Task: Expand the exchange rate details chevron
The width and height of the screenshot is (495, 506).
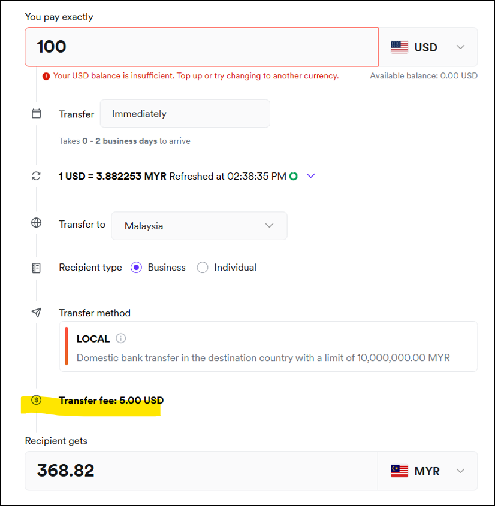Action: [x=310, y=176]
